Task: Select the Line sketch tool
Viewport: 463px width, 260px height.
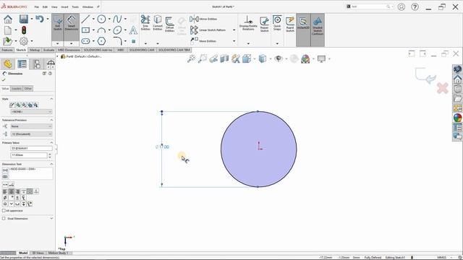Action: (85, 19)
